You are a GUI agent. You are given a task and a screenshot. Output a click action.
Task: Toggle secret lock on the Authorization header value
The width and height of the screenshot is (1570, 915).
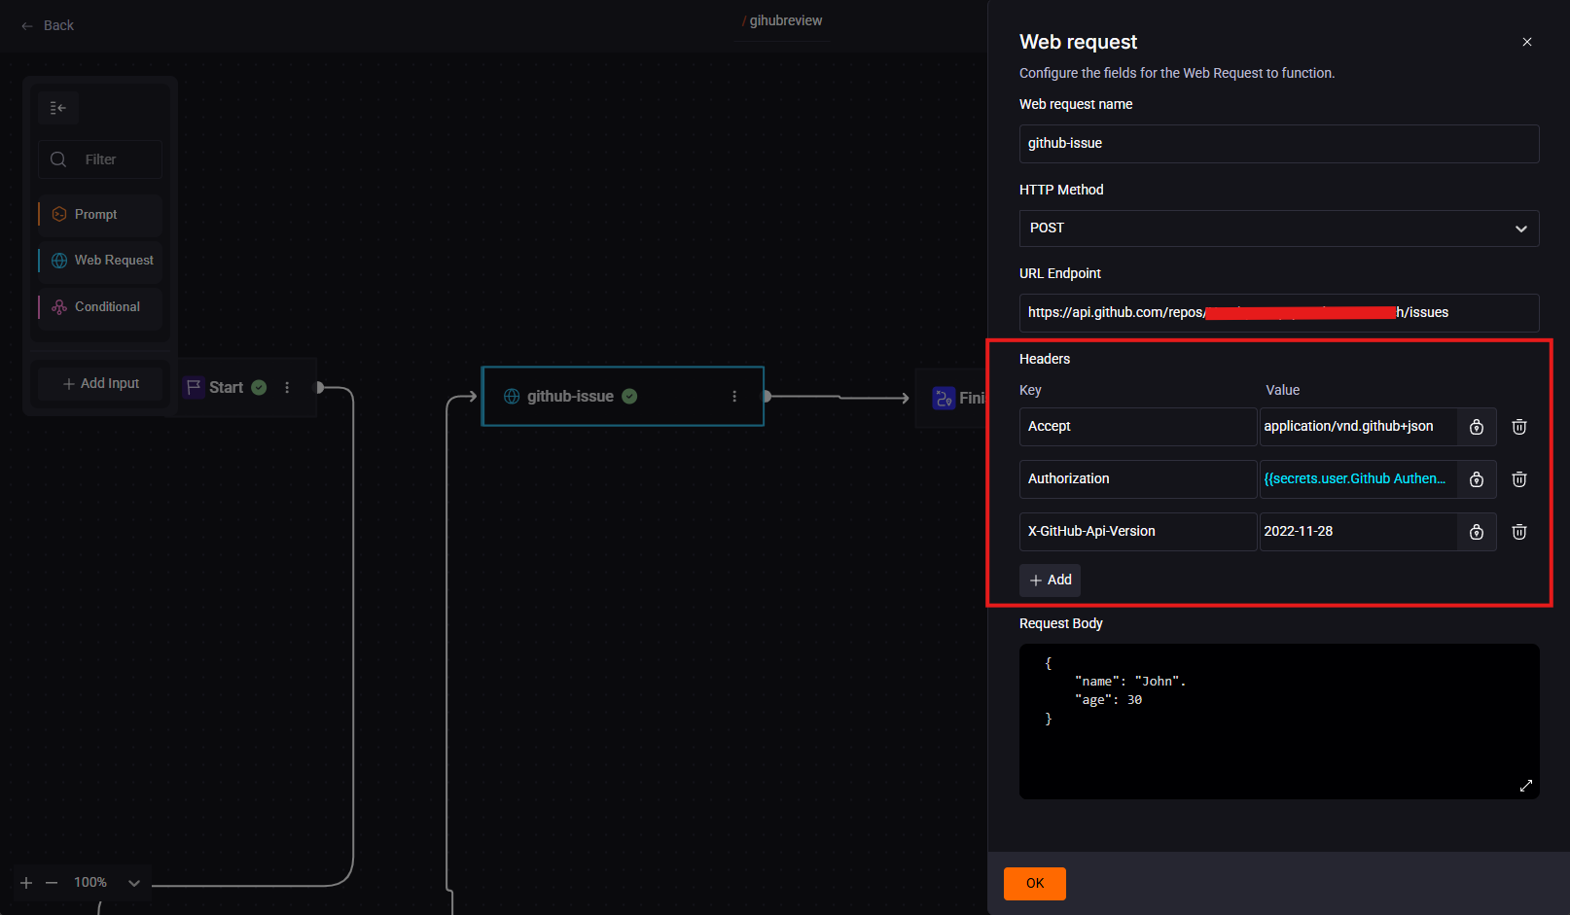(1476, 478)
